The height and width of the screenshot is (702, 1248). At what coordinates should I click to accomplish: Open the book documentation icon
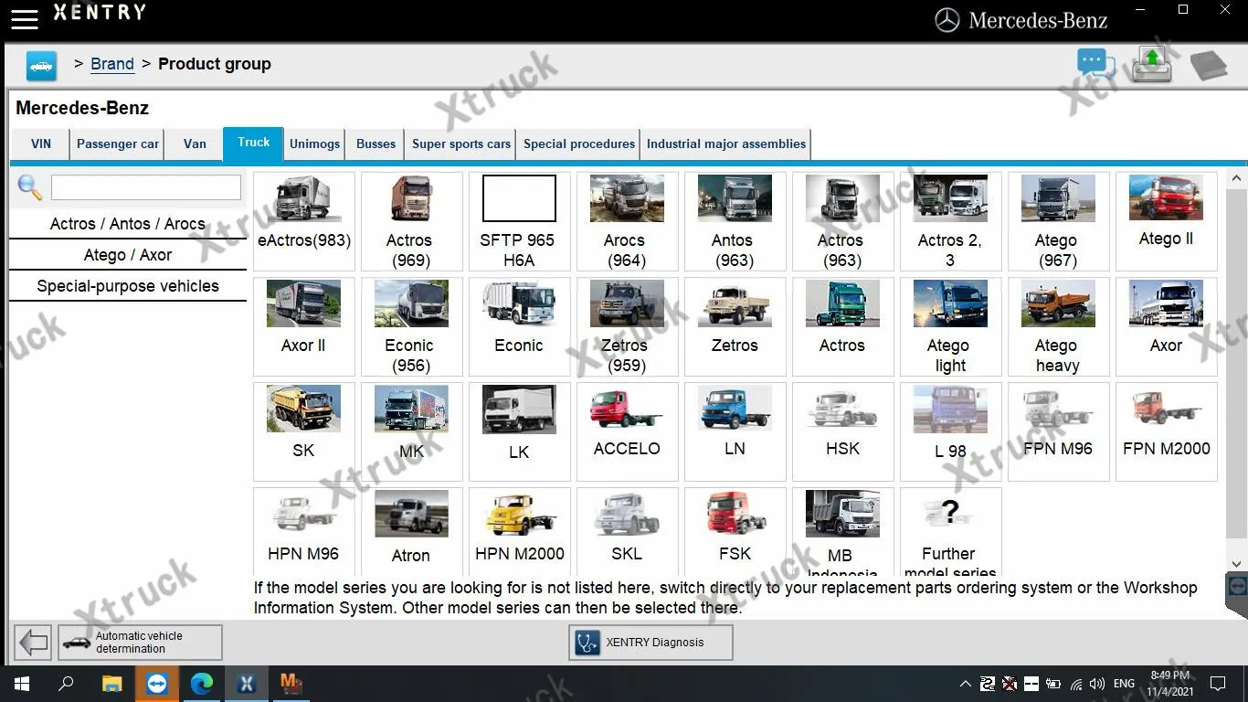point(1209,65)
